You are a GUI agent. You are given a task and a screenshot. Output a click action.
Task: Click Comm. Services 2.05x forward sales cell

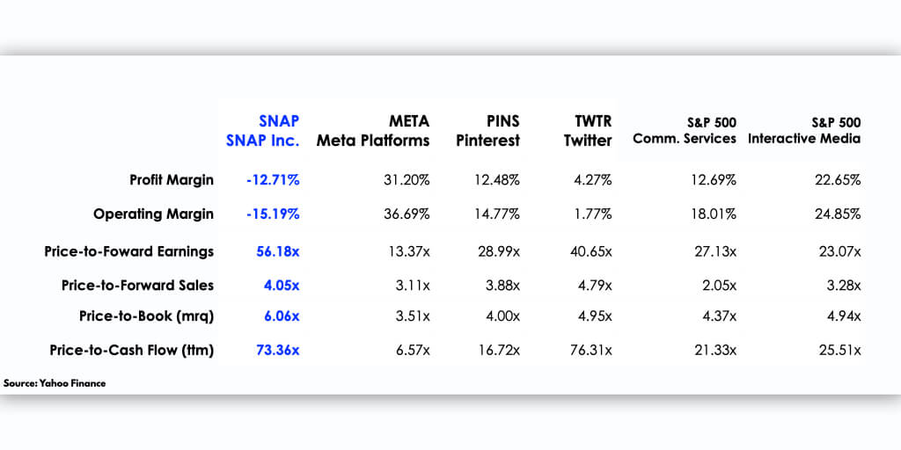(x=720, y=286)
